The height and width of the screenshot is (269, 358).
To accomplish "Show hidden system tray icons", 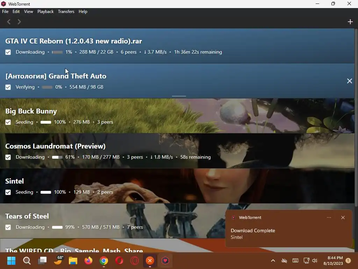I will 273,261.
